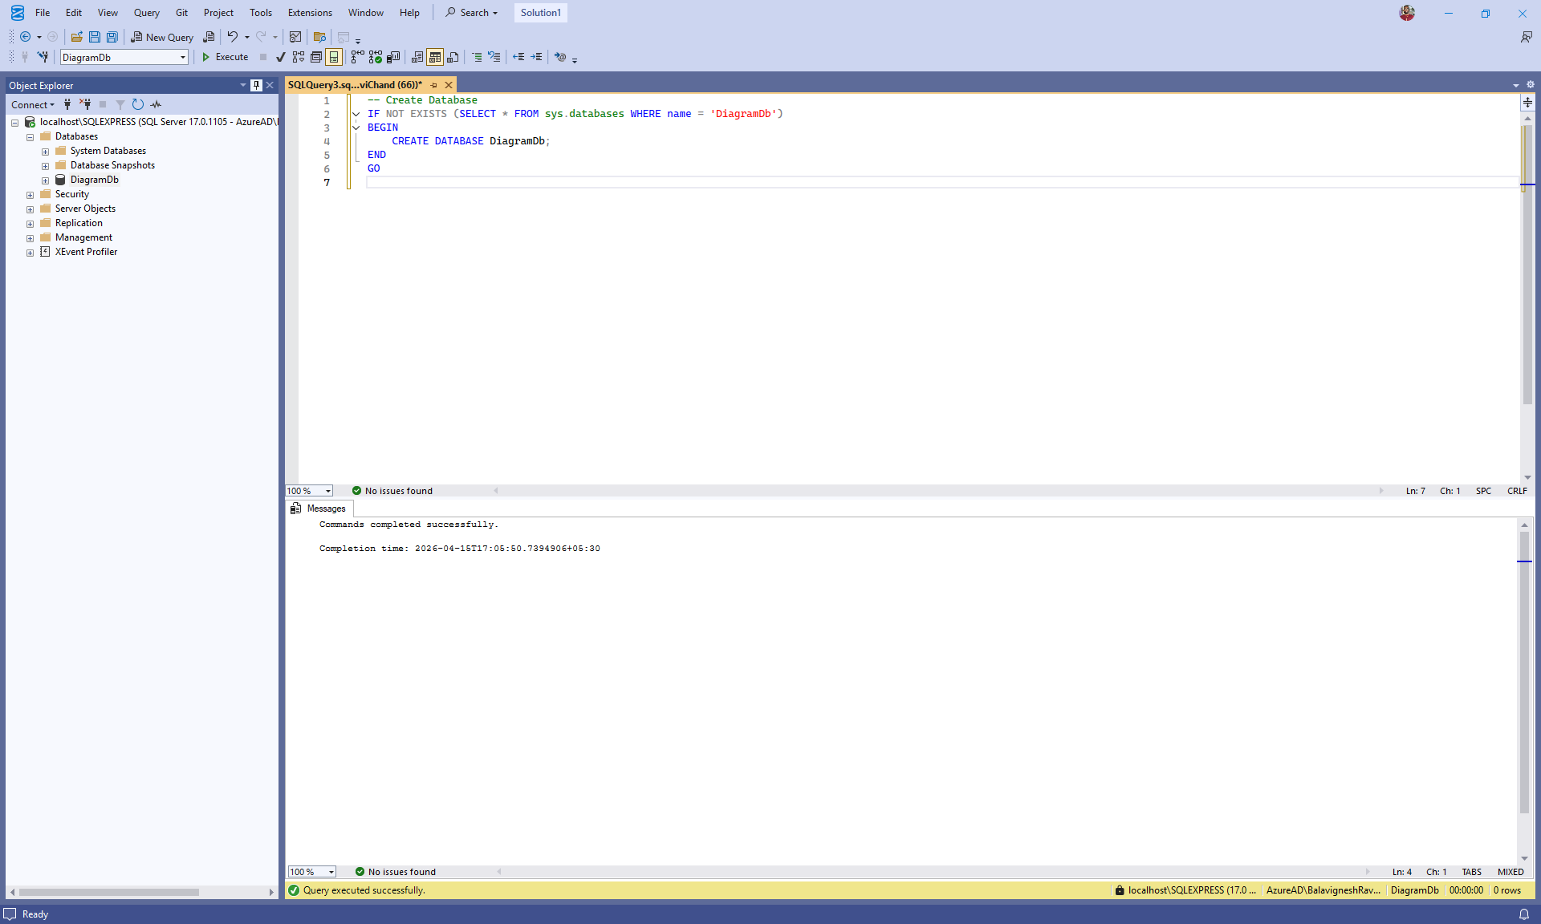The image size is (1541, 924).
Task: Open the Query Options icon
Action: [316, 57]
